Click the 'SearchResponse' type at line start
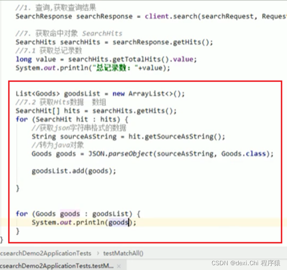Screen dimensions: 287x270 point(44,16)
